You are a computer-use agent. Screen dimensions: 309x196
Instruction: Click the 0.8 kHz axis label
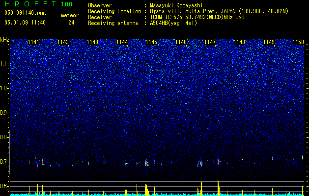click(4, 137)
